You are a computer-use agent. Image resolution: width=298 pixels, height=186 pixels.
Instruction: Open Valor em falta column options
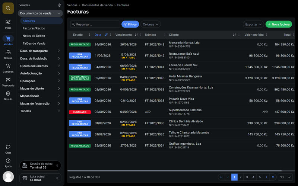point(266,35)
